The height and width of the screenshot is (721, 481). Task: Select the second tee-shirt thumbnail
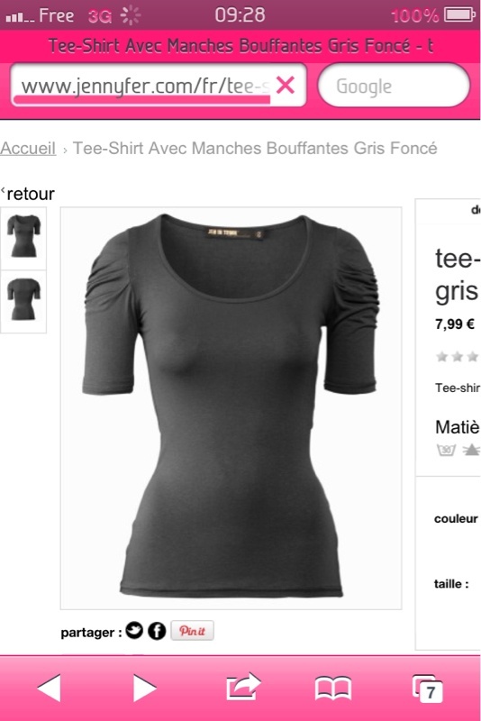click(23, 300)
